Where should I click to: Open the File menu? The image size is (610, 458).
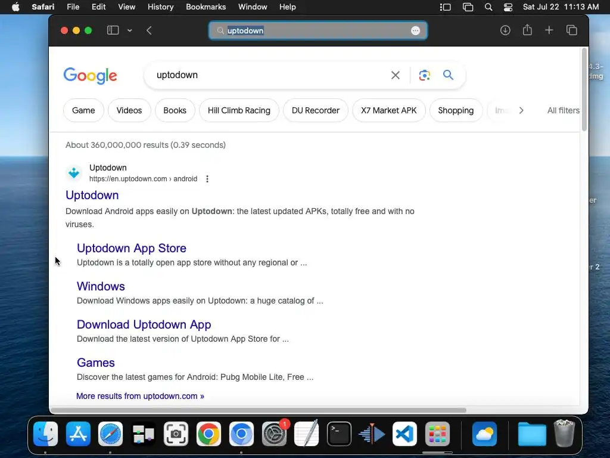[73, 7]
